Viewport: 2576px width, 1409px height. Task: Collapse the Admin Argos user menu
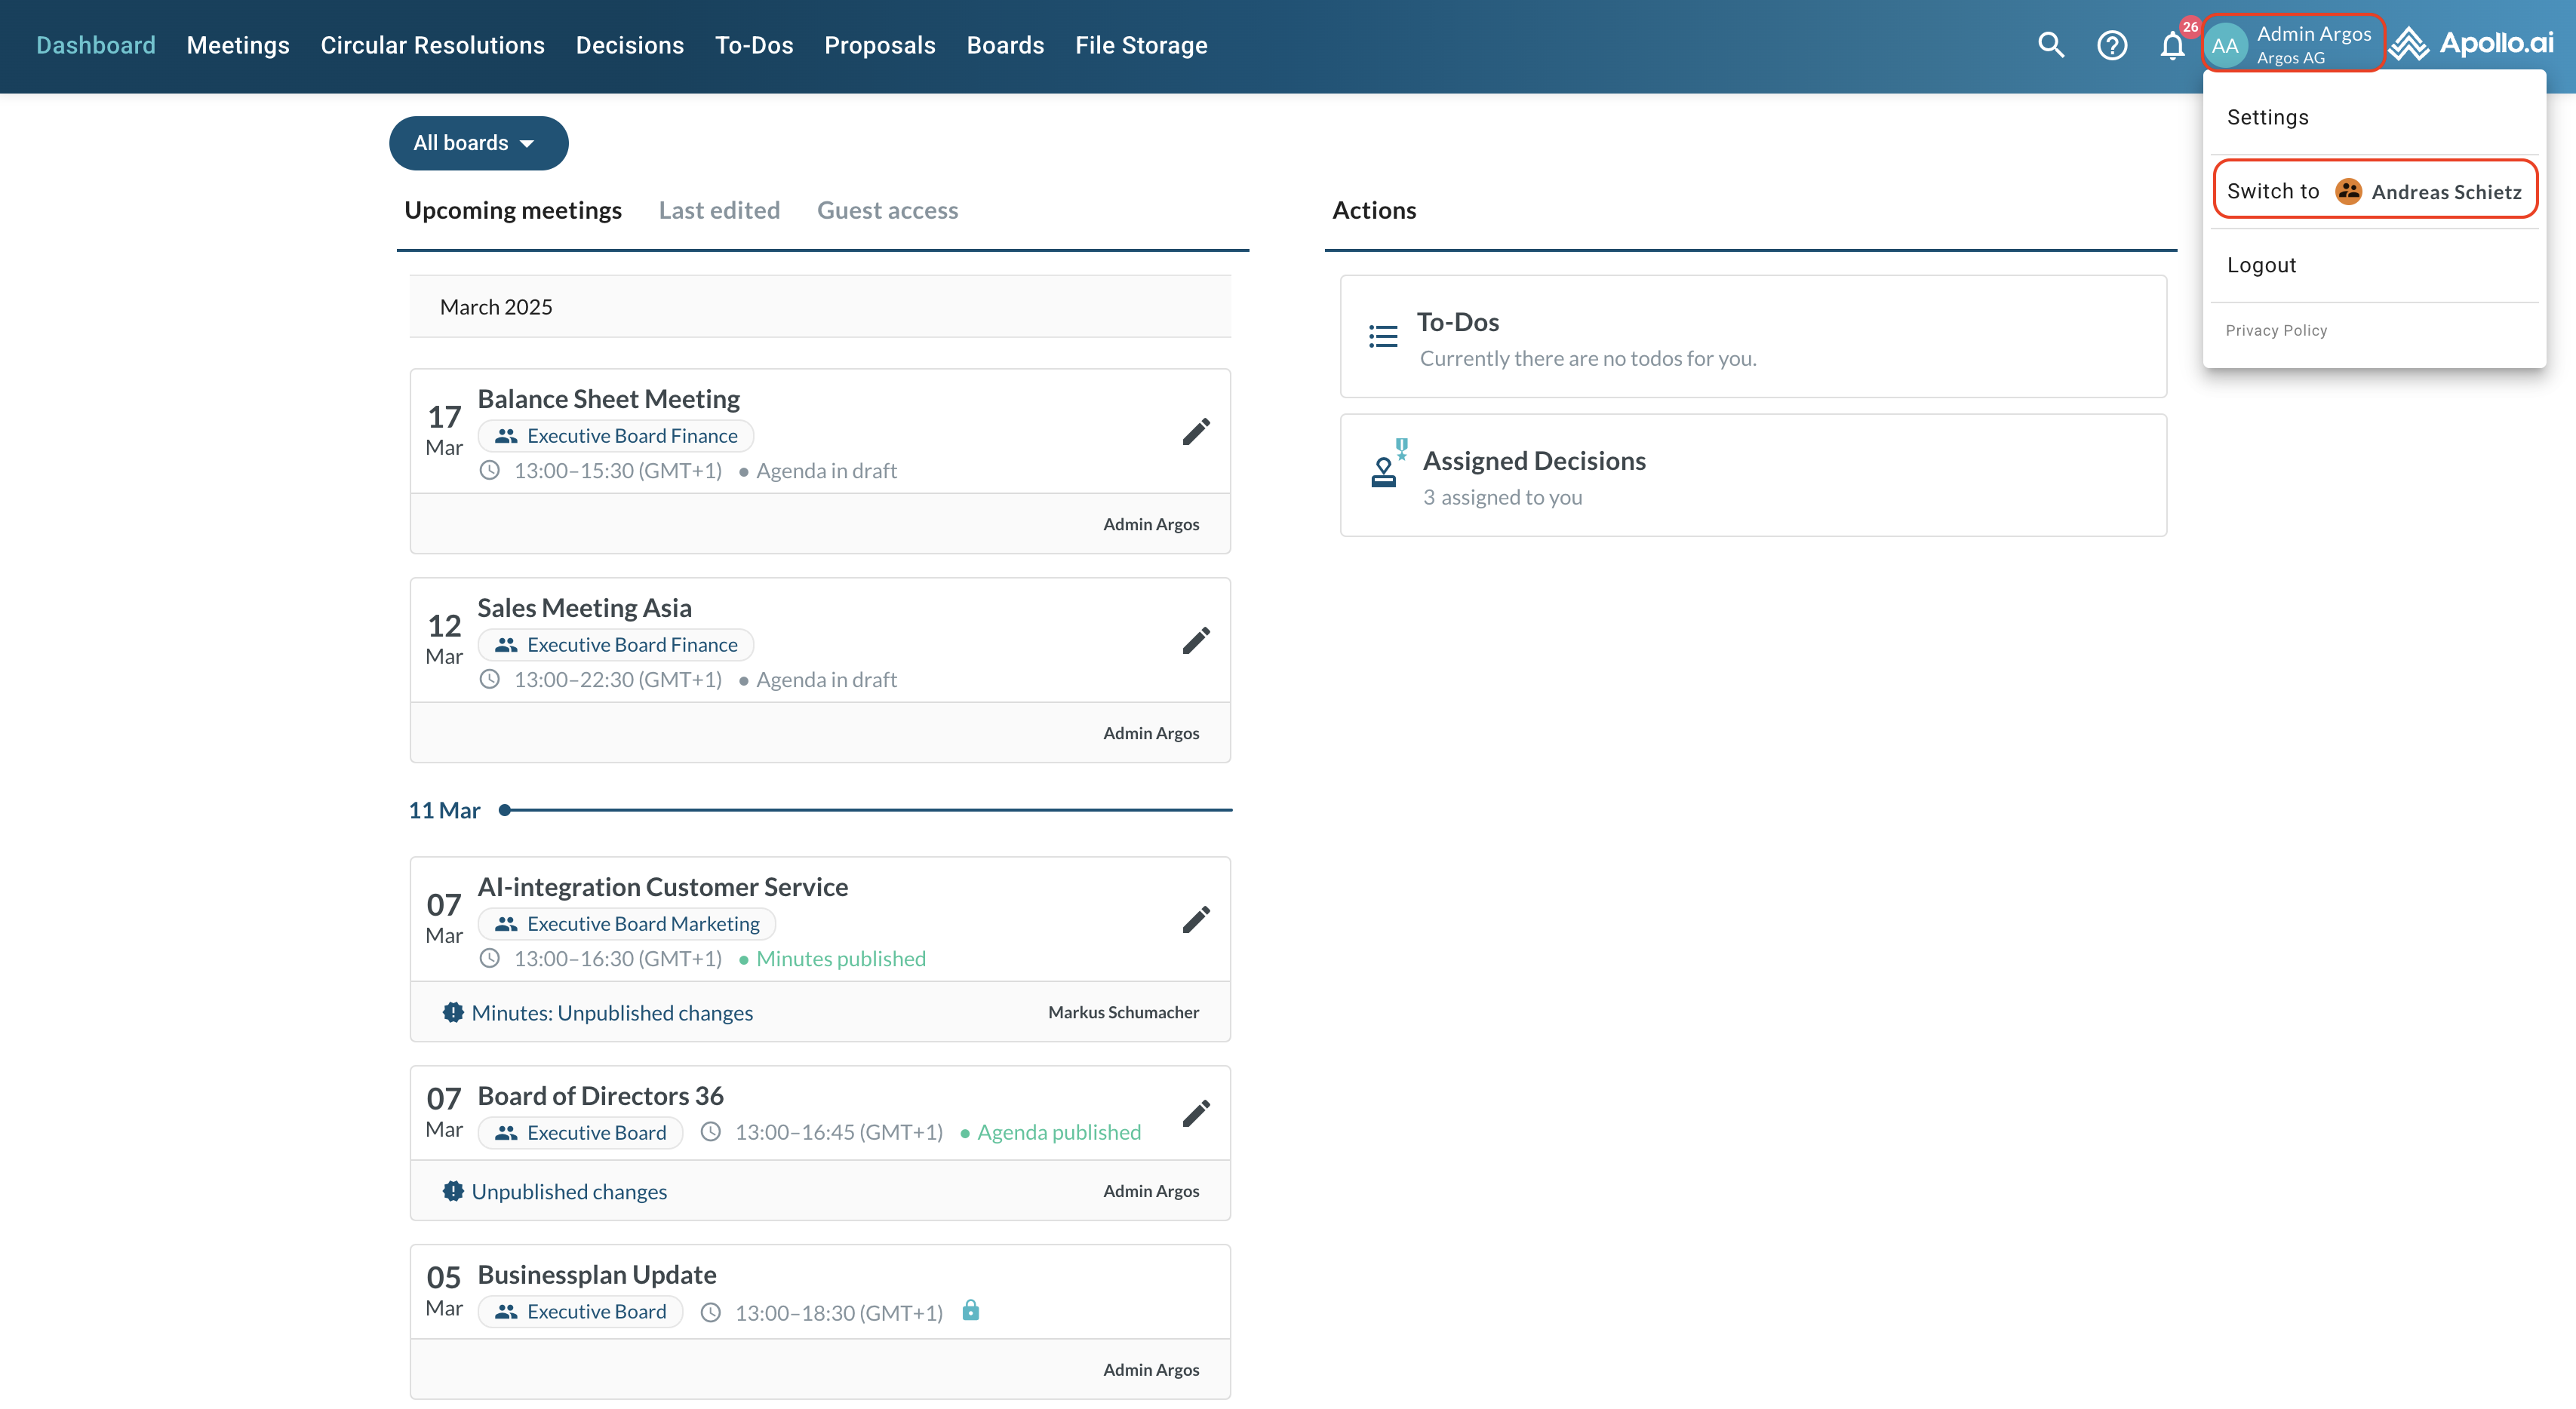point(2293,44)
